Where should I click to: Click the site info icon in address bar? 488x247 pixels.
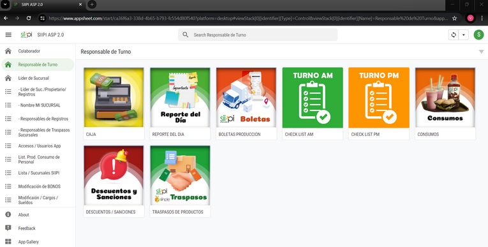(42, 18)
